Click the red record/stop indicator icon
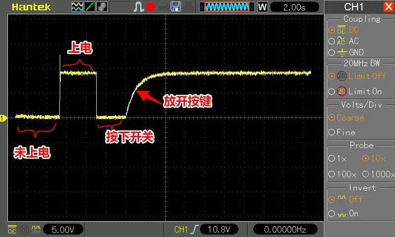395x237 pixels. pyautogui.click(x=151, y=7)
